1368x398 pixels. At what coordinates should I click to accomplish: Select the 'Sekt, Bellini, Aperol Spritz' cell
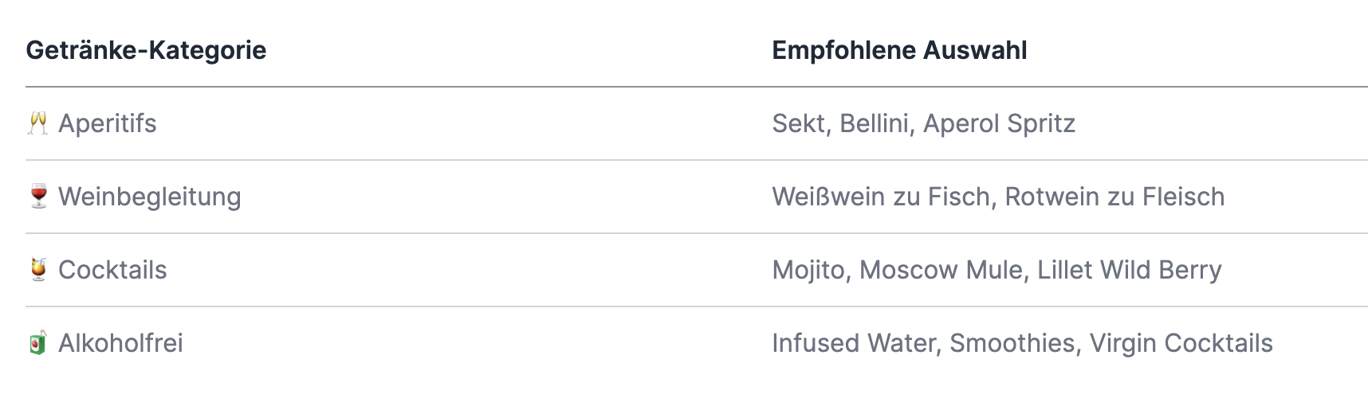coord(923,123)
